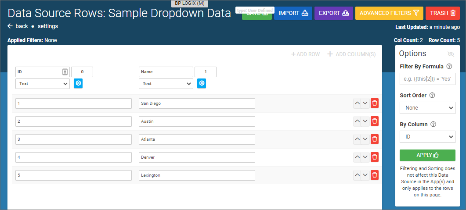Viewport: 466px width, 210px height.
Task: Delete the San Diego row with trash icon
Action: coord(375,103)
